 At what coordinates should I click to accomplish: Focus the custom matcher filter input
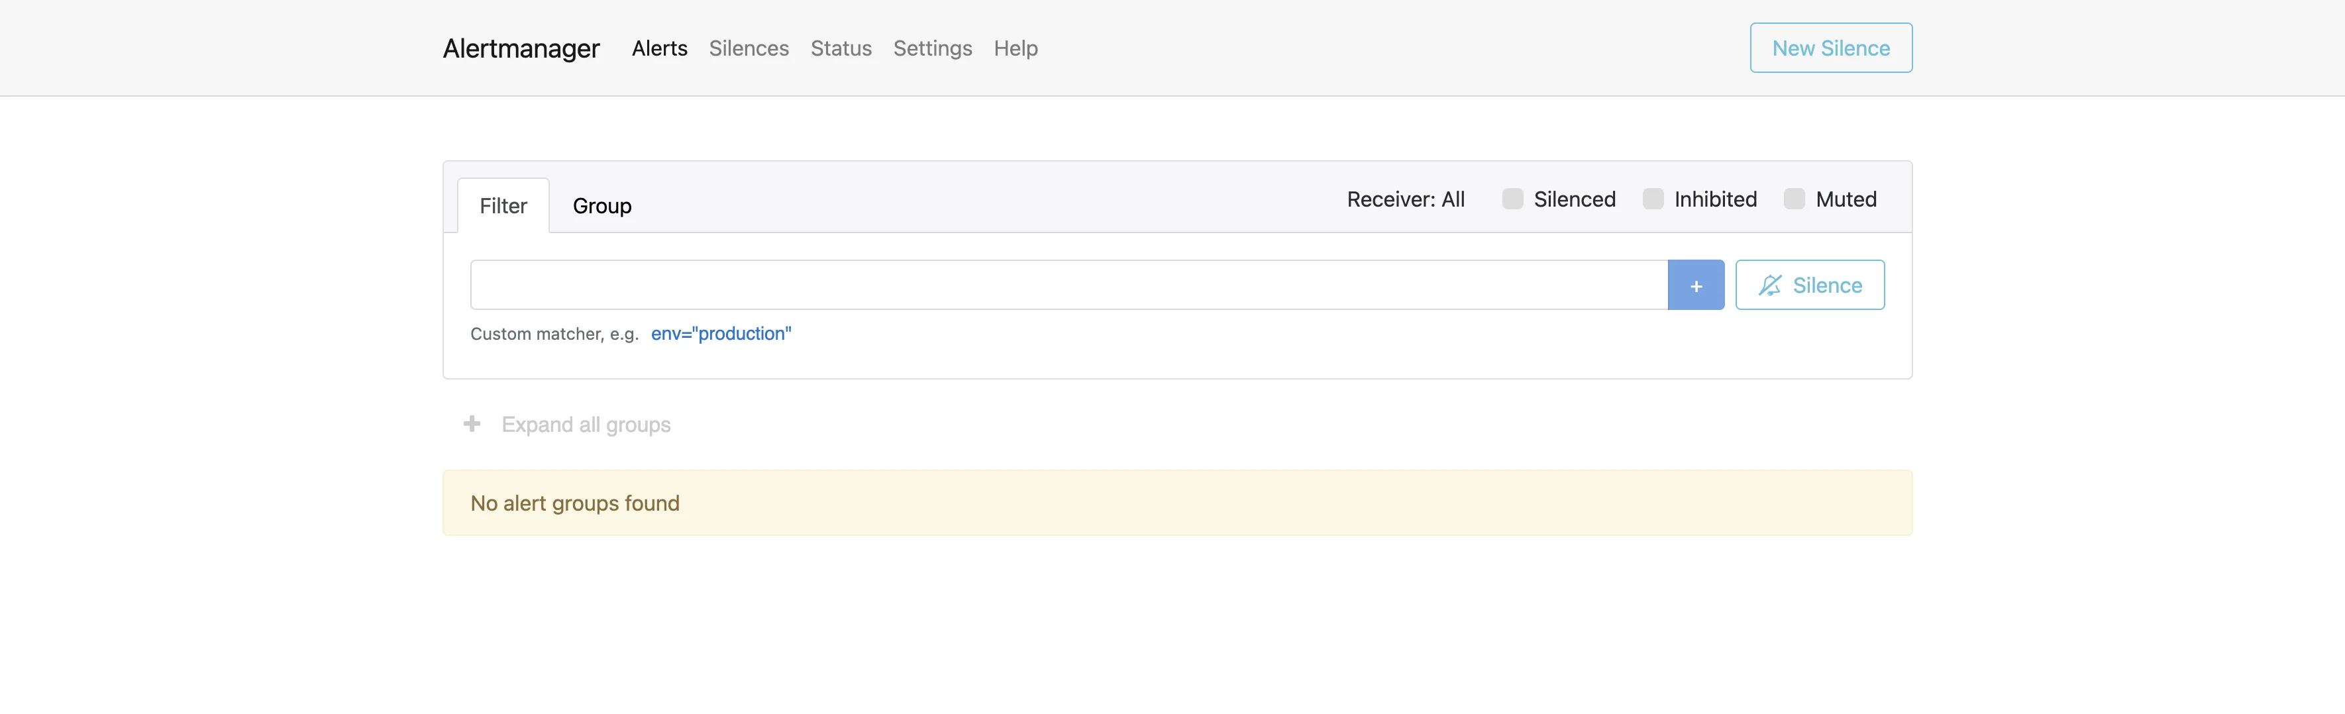tap(1068, 285)
